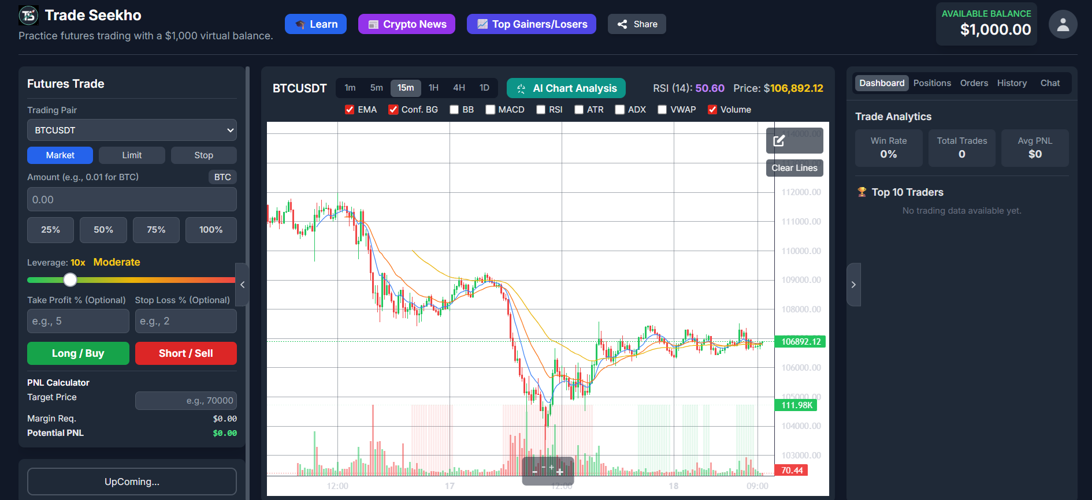Screen dimensions: 1092x500
Task: Select the 1H timeframe
Action: click(433, 88)
